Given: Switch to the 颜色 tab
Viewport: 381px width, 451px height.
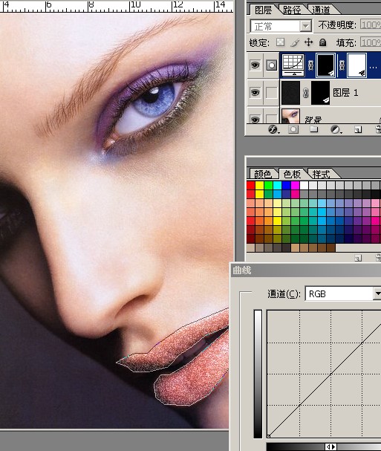Looking at the screenshot, I should [262, 175].
